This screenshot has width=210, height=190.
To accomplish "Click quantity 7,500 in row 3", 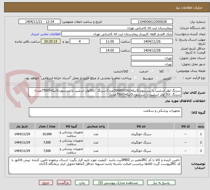I will pyautogui.click(x=47, y=151).
